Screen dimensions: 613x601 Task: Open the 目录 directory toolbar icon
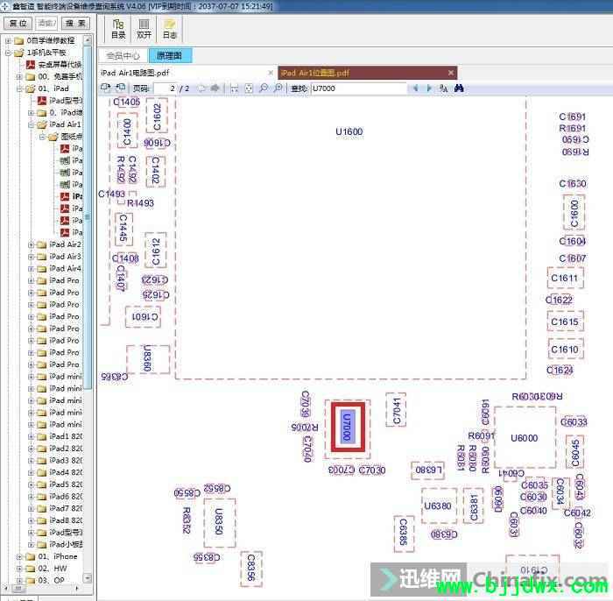click(x=118, y=29)
